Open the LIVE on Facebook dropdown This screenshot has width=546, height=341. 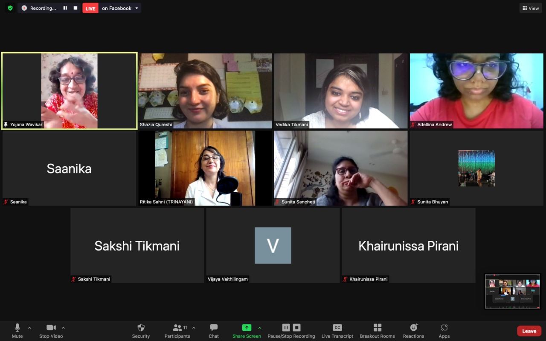pyautogui.click(x=112, y=8)
